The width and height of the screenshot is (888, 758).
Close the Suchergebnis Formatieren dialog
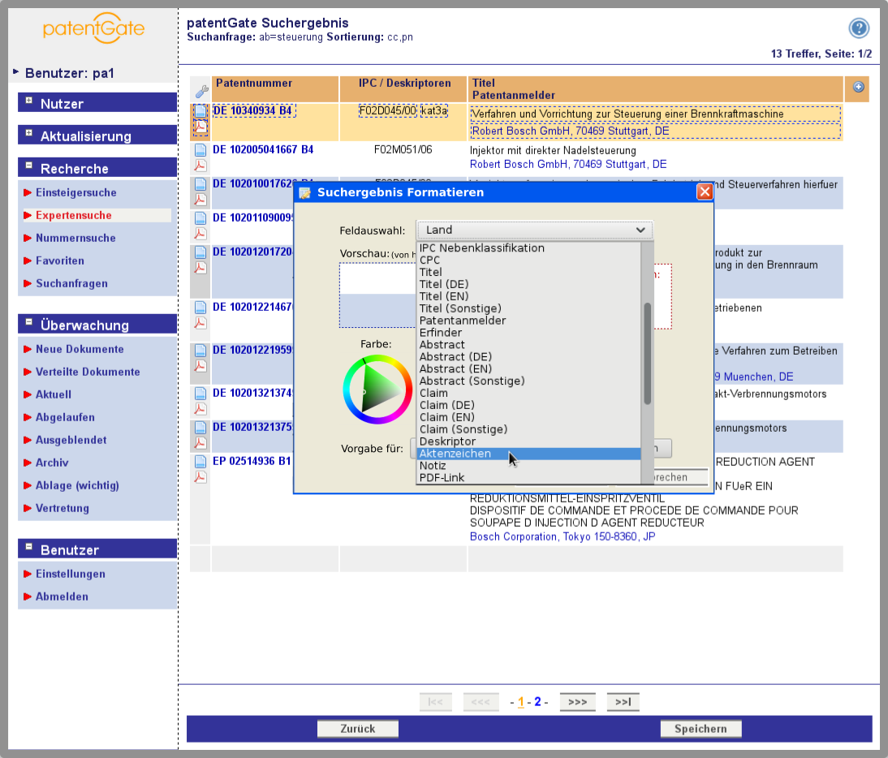(705, 192)
